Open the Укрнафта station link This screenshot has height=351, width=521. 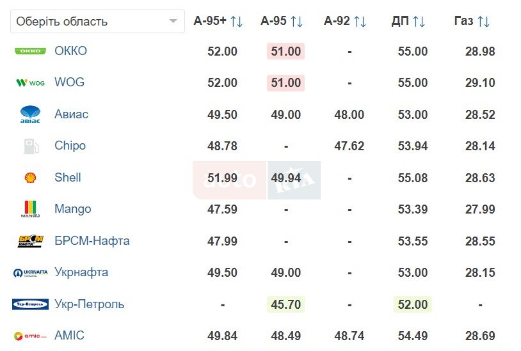point(81,272)
